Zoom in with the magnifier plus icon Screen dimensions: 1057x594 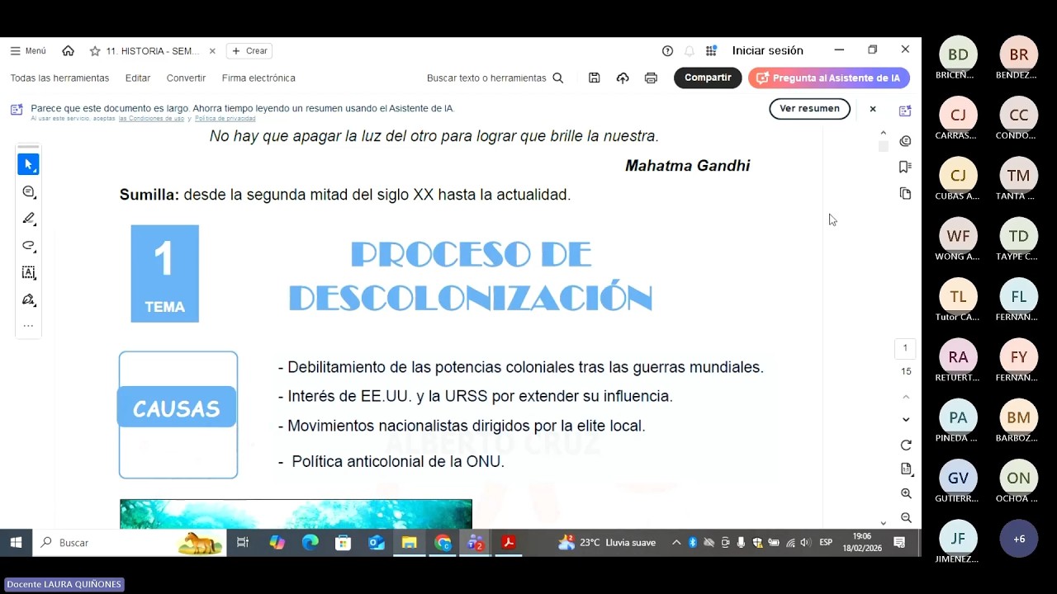click(906, 493)
